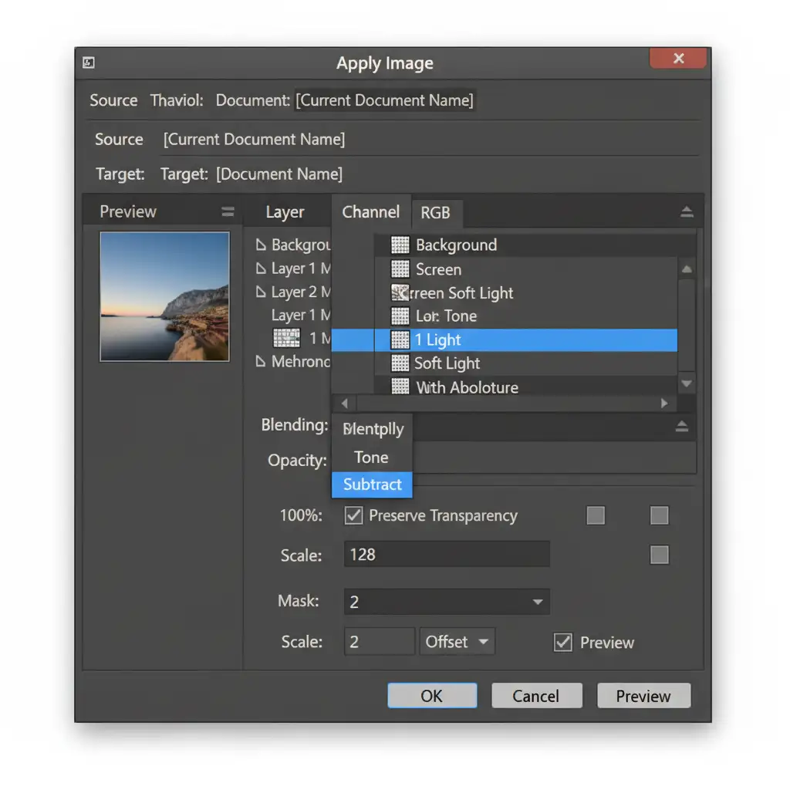Image resolution: width=790 pixels, height=790 pixels.
Task: Select Subtract from the blending list
Action: tap(372, 484)
